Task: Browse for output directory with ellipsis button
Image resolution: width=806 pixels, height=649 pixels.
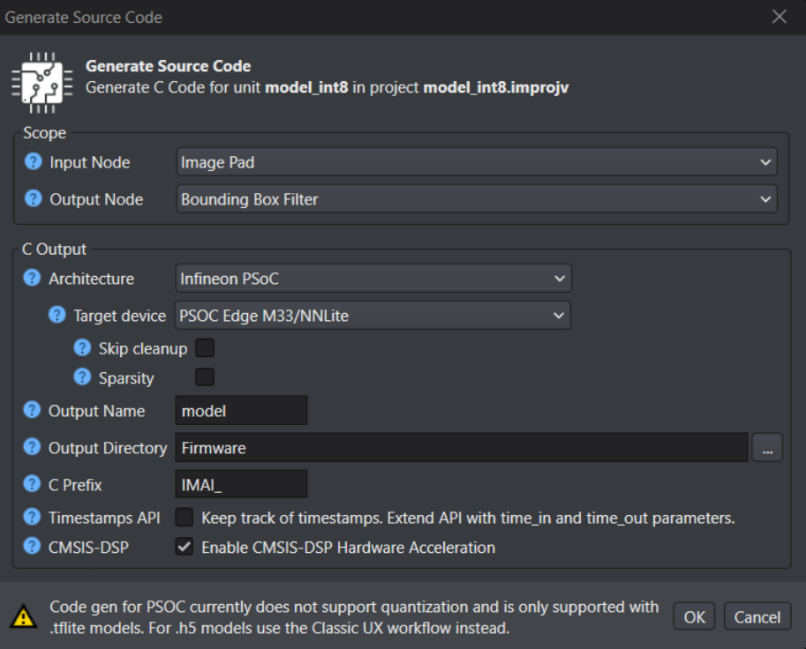Action: 767,448
